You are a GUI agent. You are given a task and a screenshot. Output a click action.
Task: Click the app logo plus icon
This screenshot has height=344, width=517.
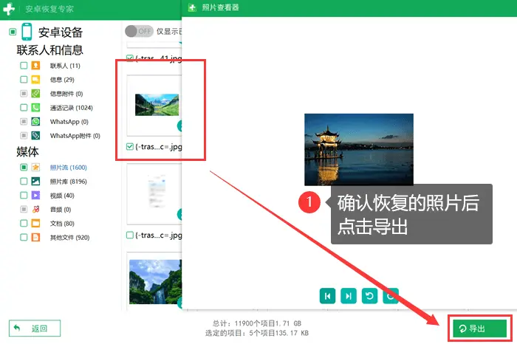click(9, 9)
